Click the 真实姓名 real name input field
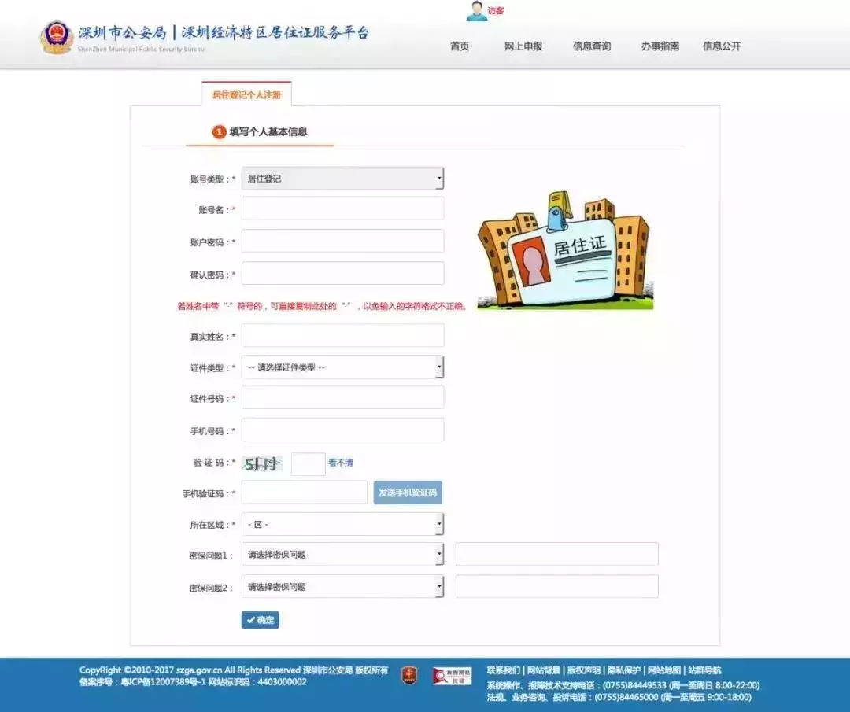Image resolution: width=850 pixels, height=712 pixels. pos(342,335)
